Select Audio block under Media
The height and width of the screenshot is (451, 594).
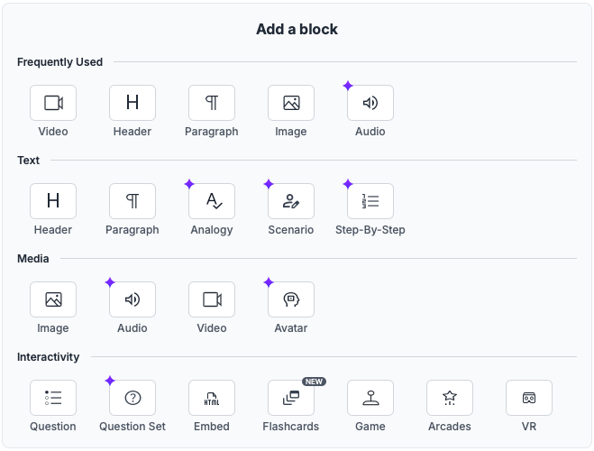point(133,299)
